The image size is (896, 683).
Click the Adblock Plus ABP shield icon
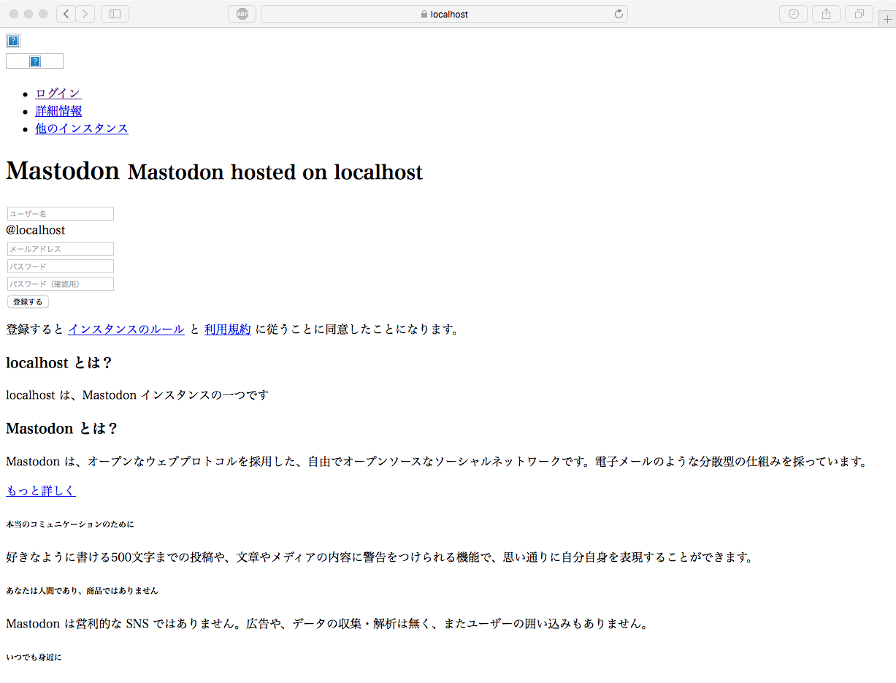pos(242,13)
